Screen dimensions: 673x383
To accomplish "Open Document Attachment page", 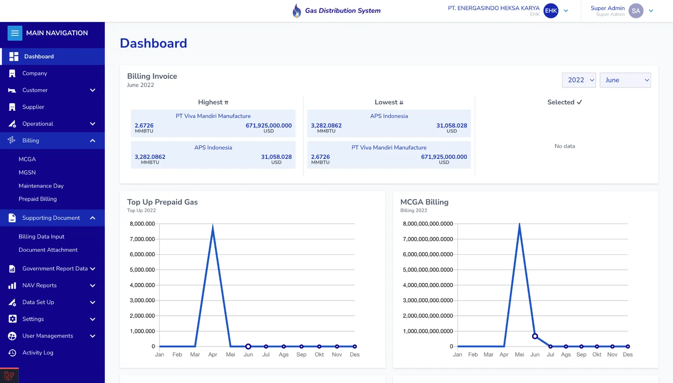I will (x=48, y=250).
